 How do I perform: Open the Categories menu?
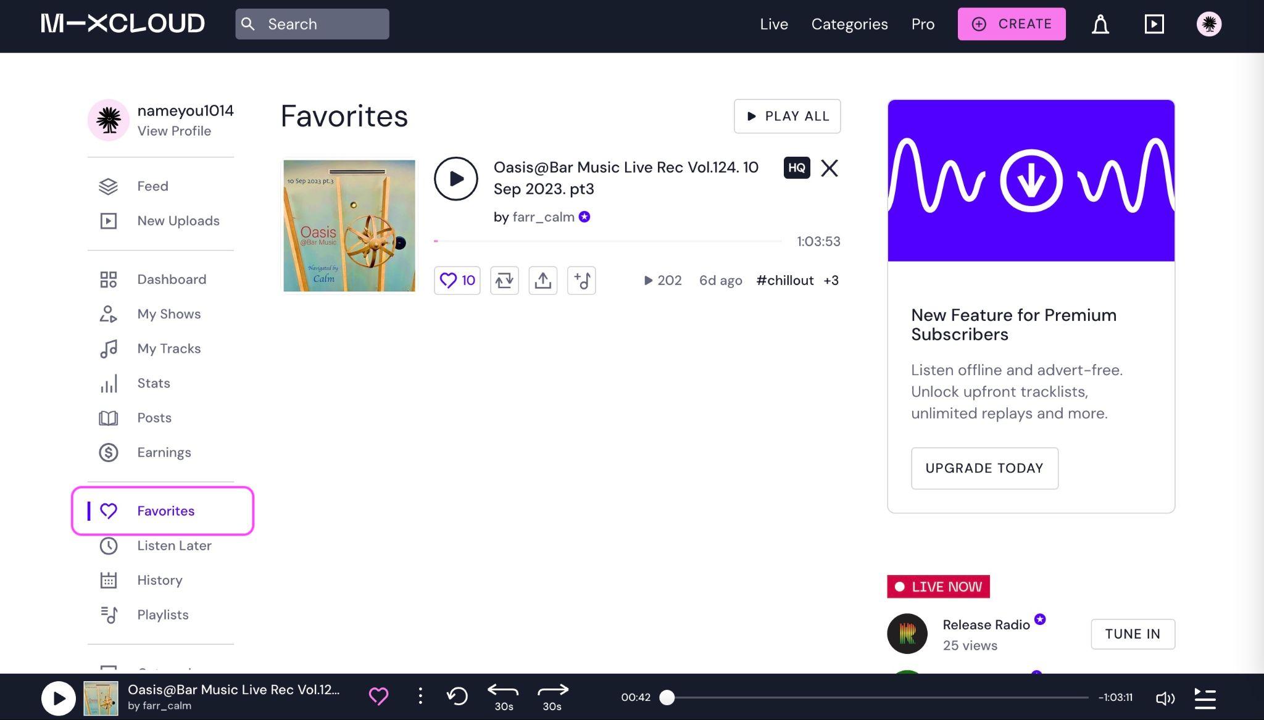[849, 24]
